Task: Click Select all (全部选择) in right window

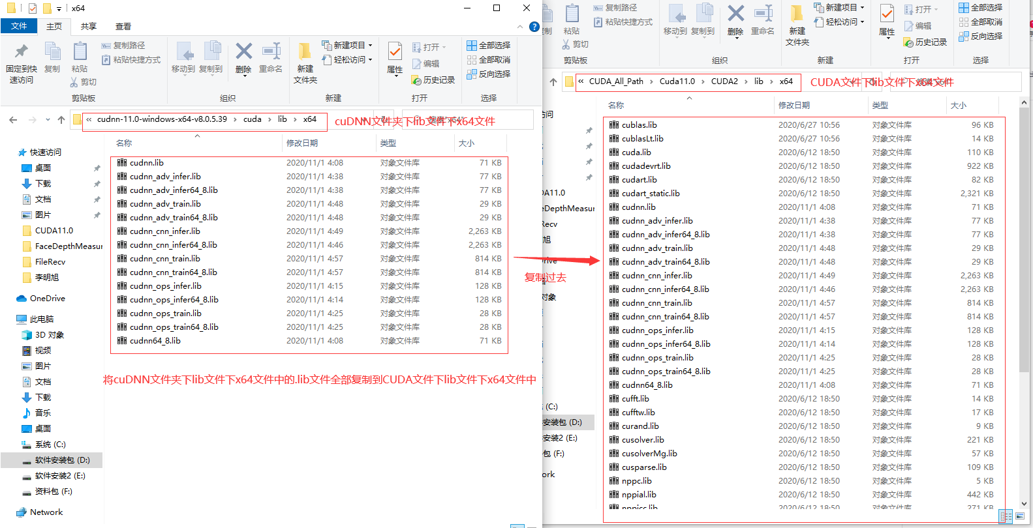Action: (981, 8)
